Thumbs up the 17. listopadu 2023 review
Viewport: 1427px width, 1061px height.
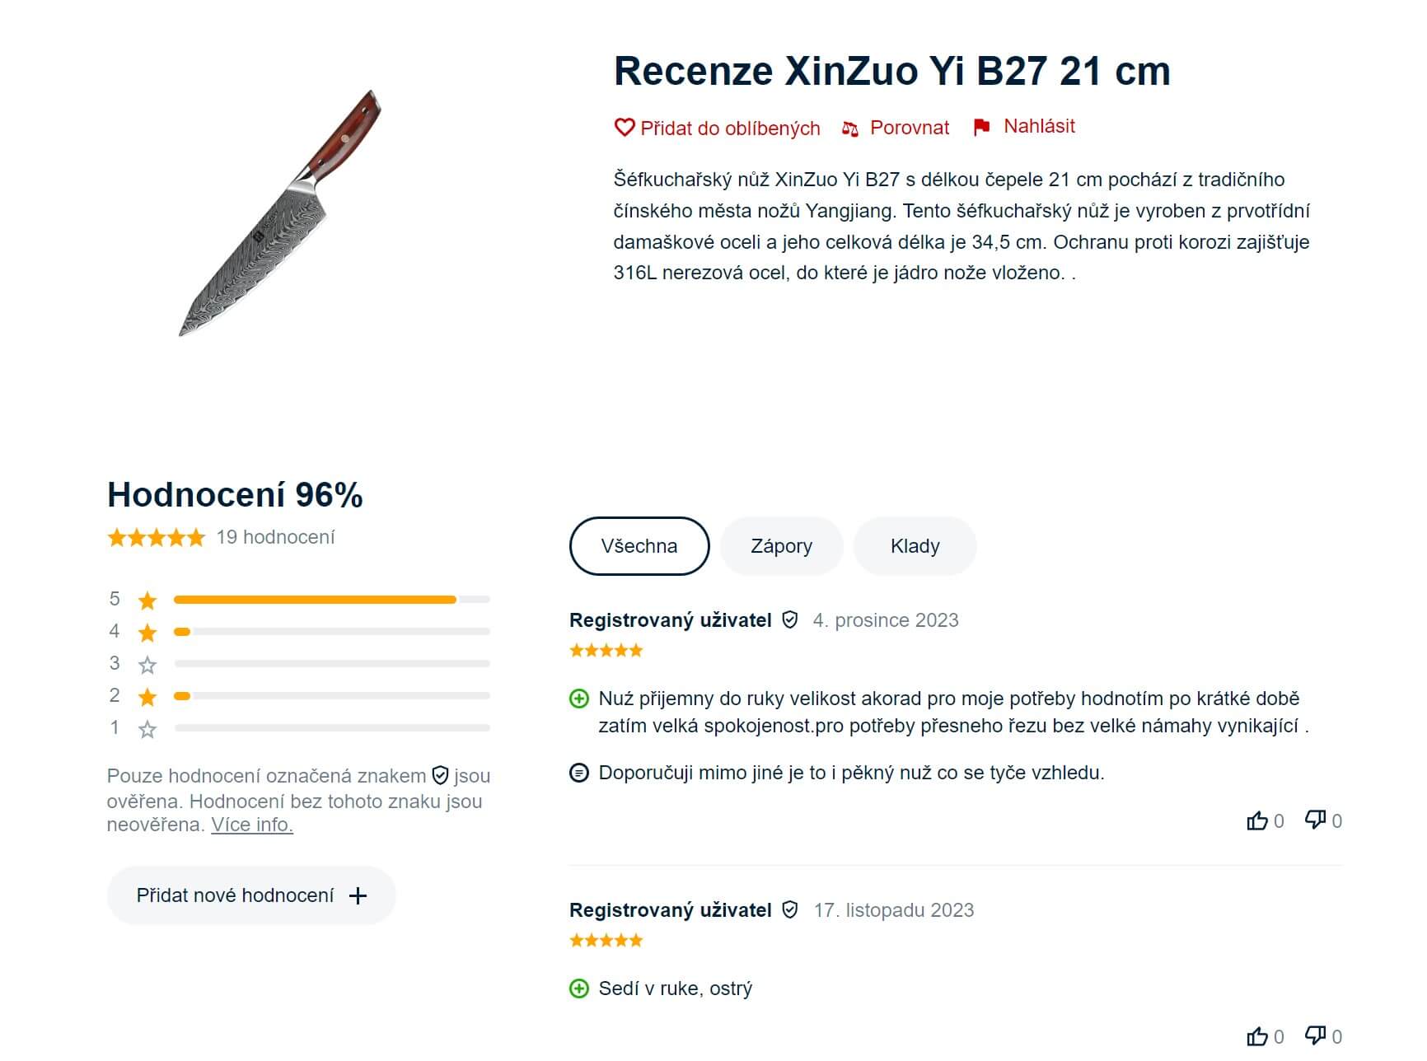click(x=1257, y=1036)
